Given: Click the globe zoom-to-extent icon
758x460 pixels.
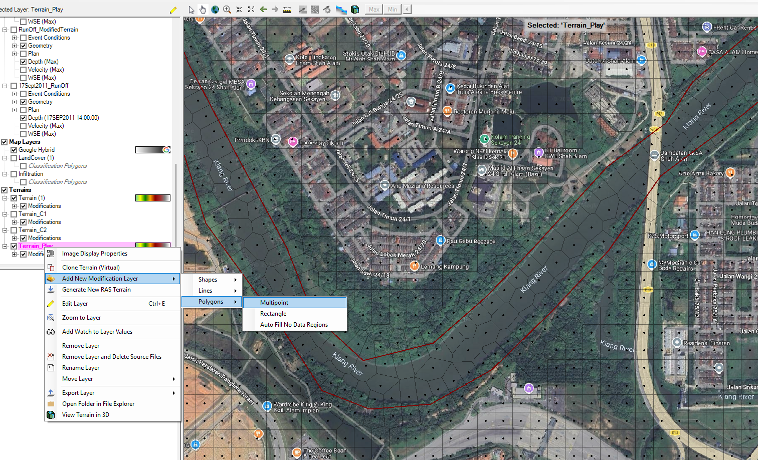Looking at the screenshot, I should point(215,10).
